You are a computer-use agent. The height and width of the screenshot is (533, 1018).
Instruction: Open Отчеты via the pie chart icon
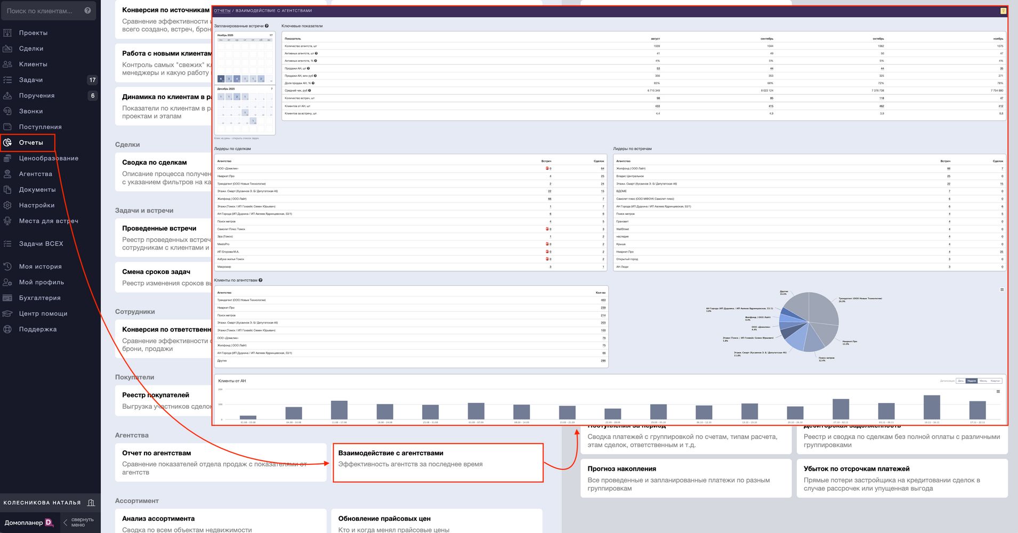coord(7,143)
